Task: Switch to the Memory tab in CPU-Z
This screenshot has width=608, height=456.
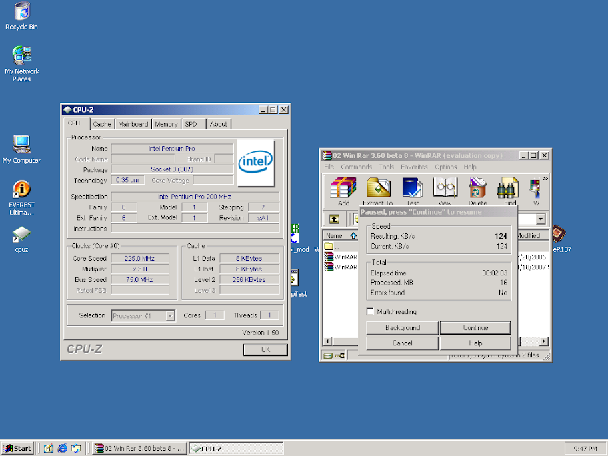Action: coord(166,124)
